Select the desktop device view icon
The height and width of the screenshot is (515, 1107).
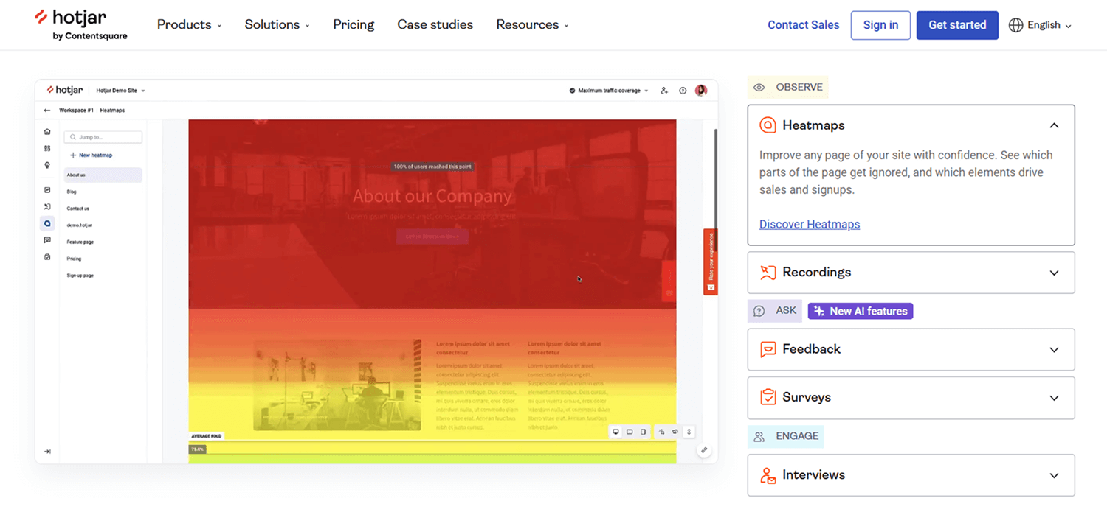pyautogui.click(x=615, y=432)
